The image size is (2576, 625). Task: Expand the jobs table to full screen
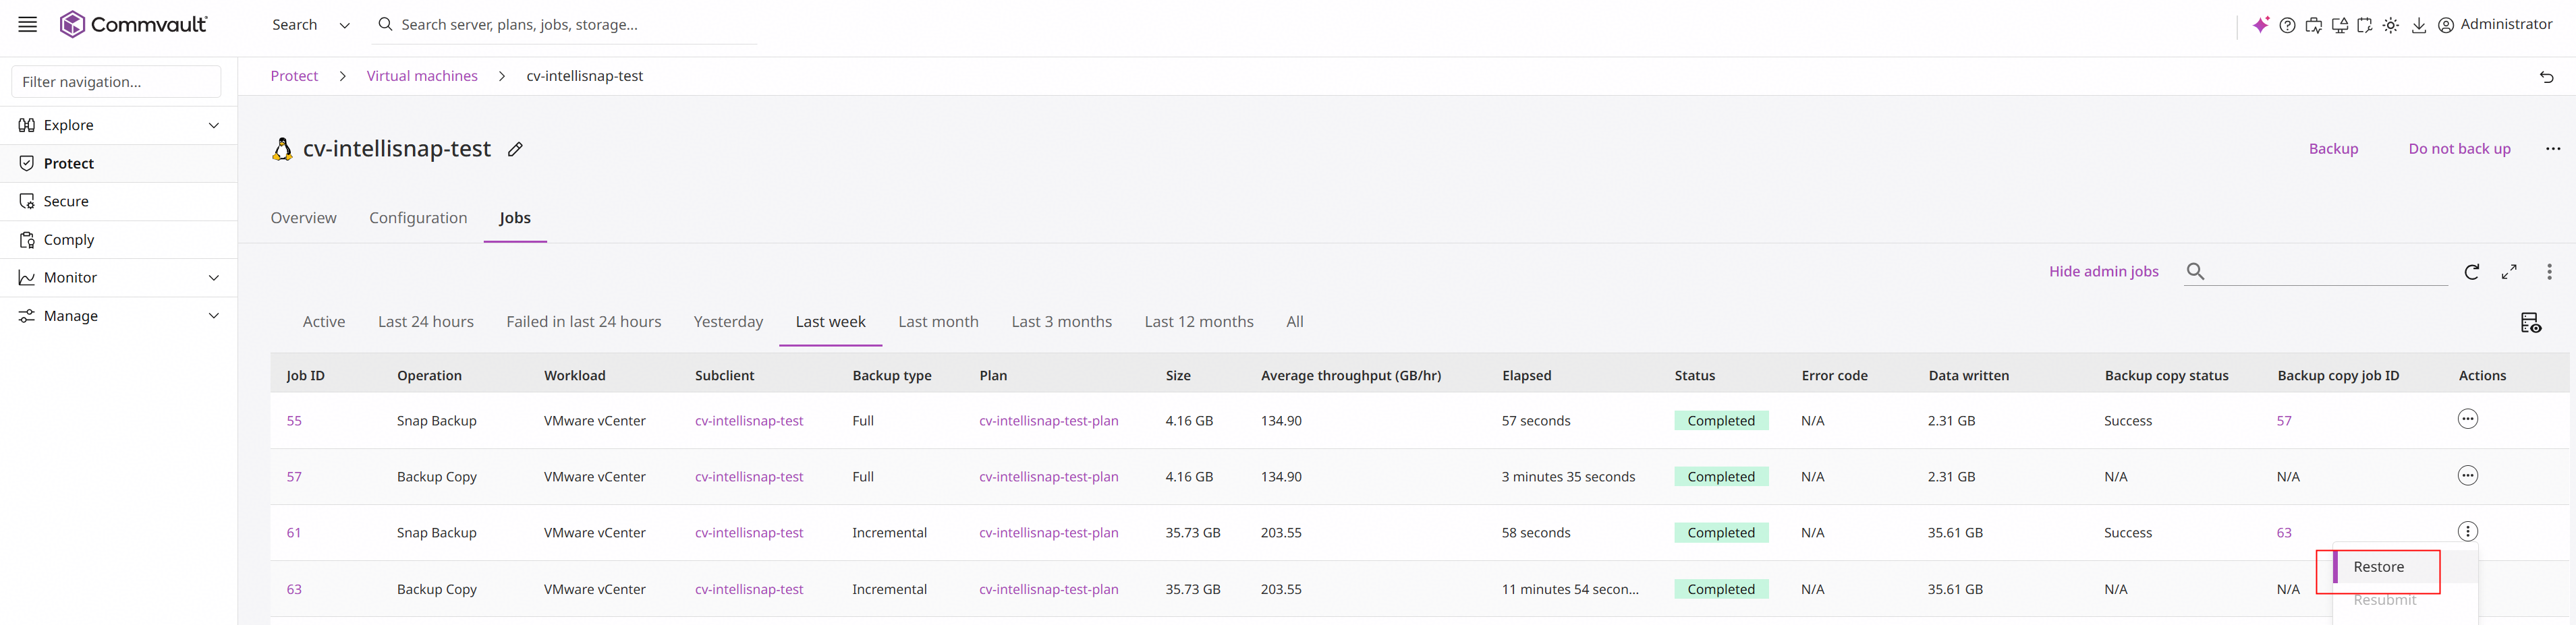pos(2509,272)
